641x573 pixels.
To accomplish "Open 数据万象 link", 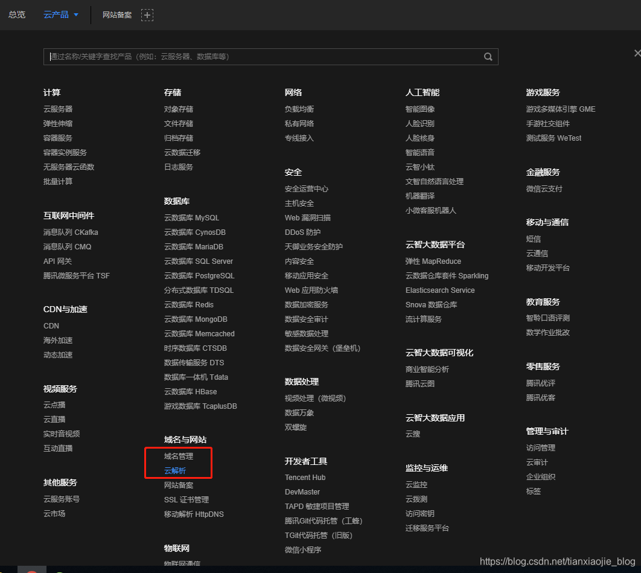I will tap(299, 413).
